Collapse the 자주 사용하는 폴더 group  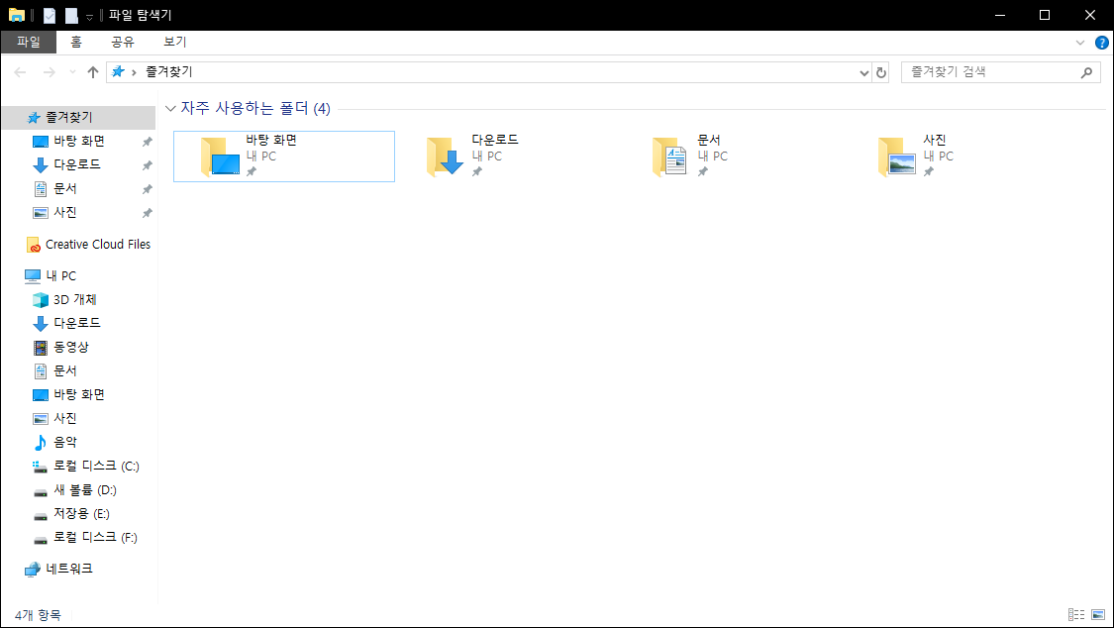pyautogui.click(x=170, y=109)
